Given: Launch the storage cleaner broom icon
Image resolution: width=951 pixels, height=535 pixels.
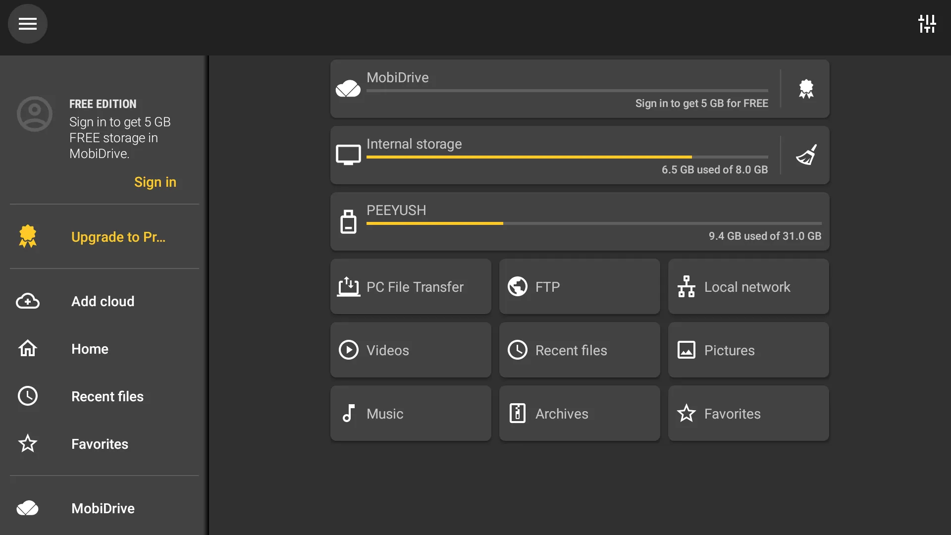Looking at the screenshot, I should (806, 155).
